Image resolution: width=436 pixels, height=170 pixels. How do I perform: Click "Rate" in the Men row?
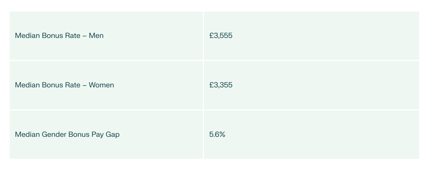coord(73,36)
